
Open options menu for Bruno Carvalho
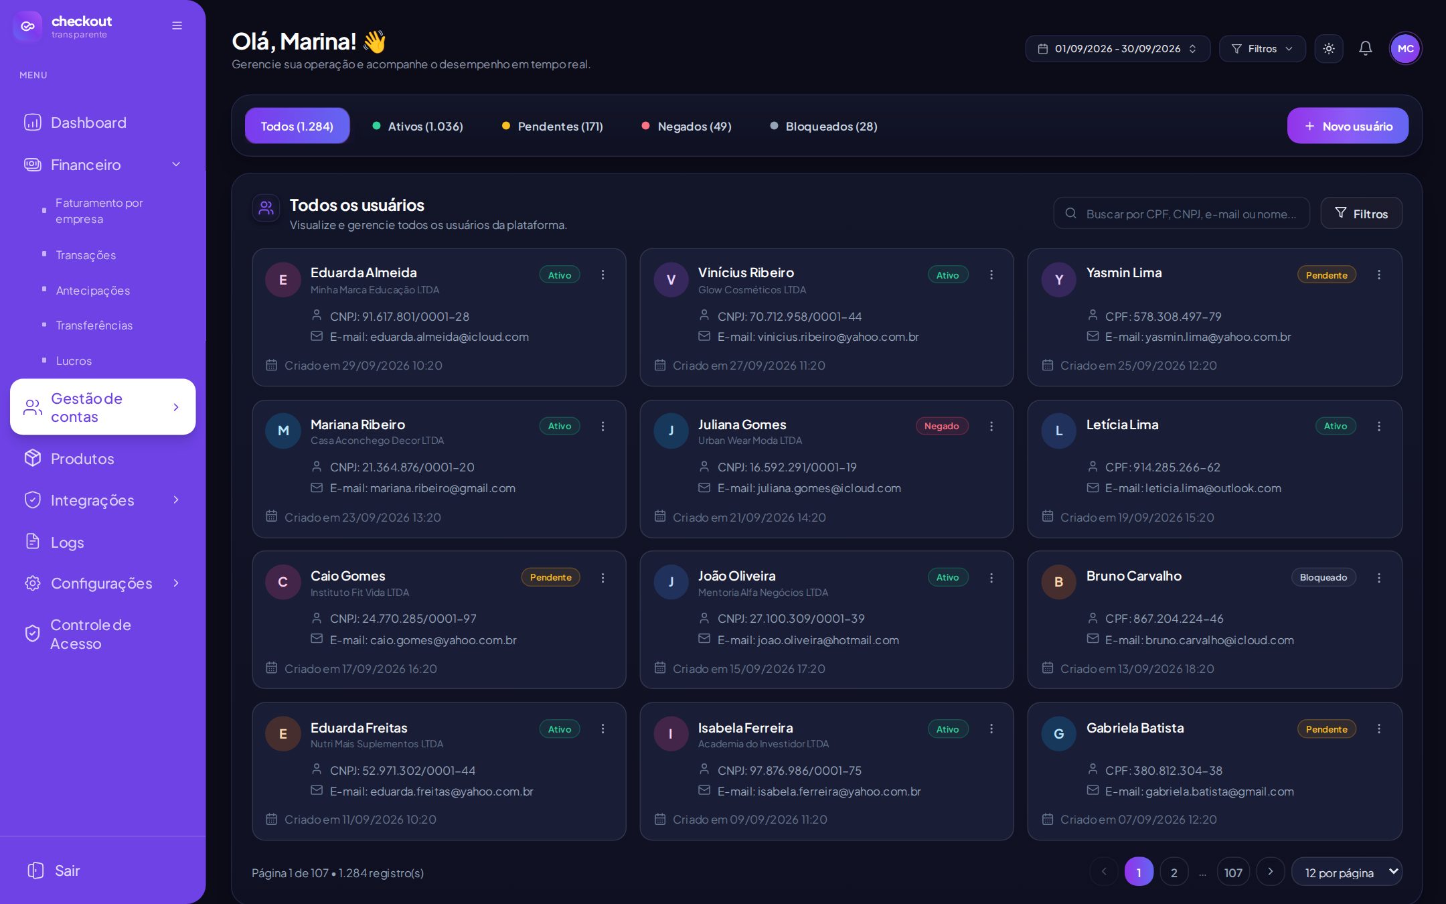[x=1378, y=578]
